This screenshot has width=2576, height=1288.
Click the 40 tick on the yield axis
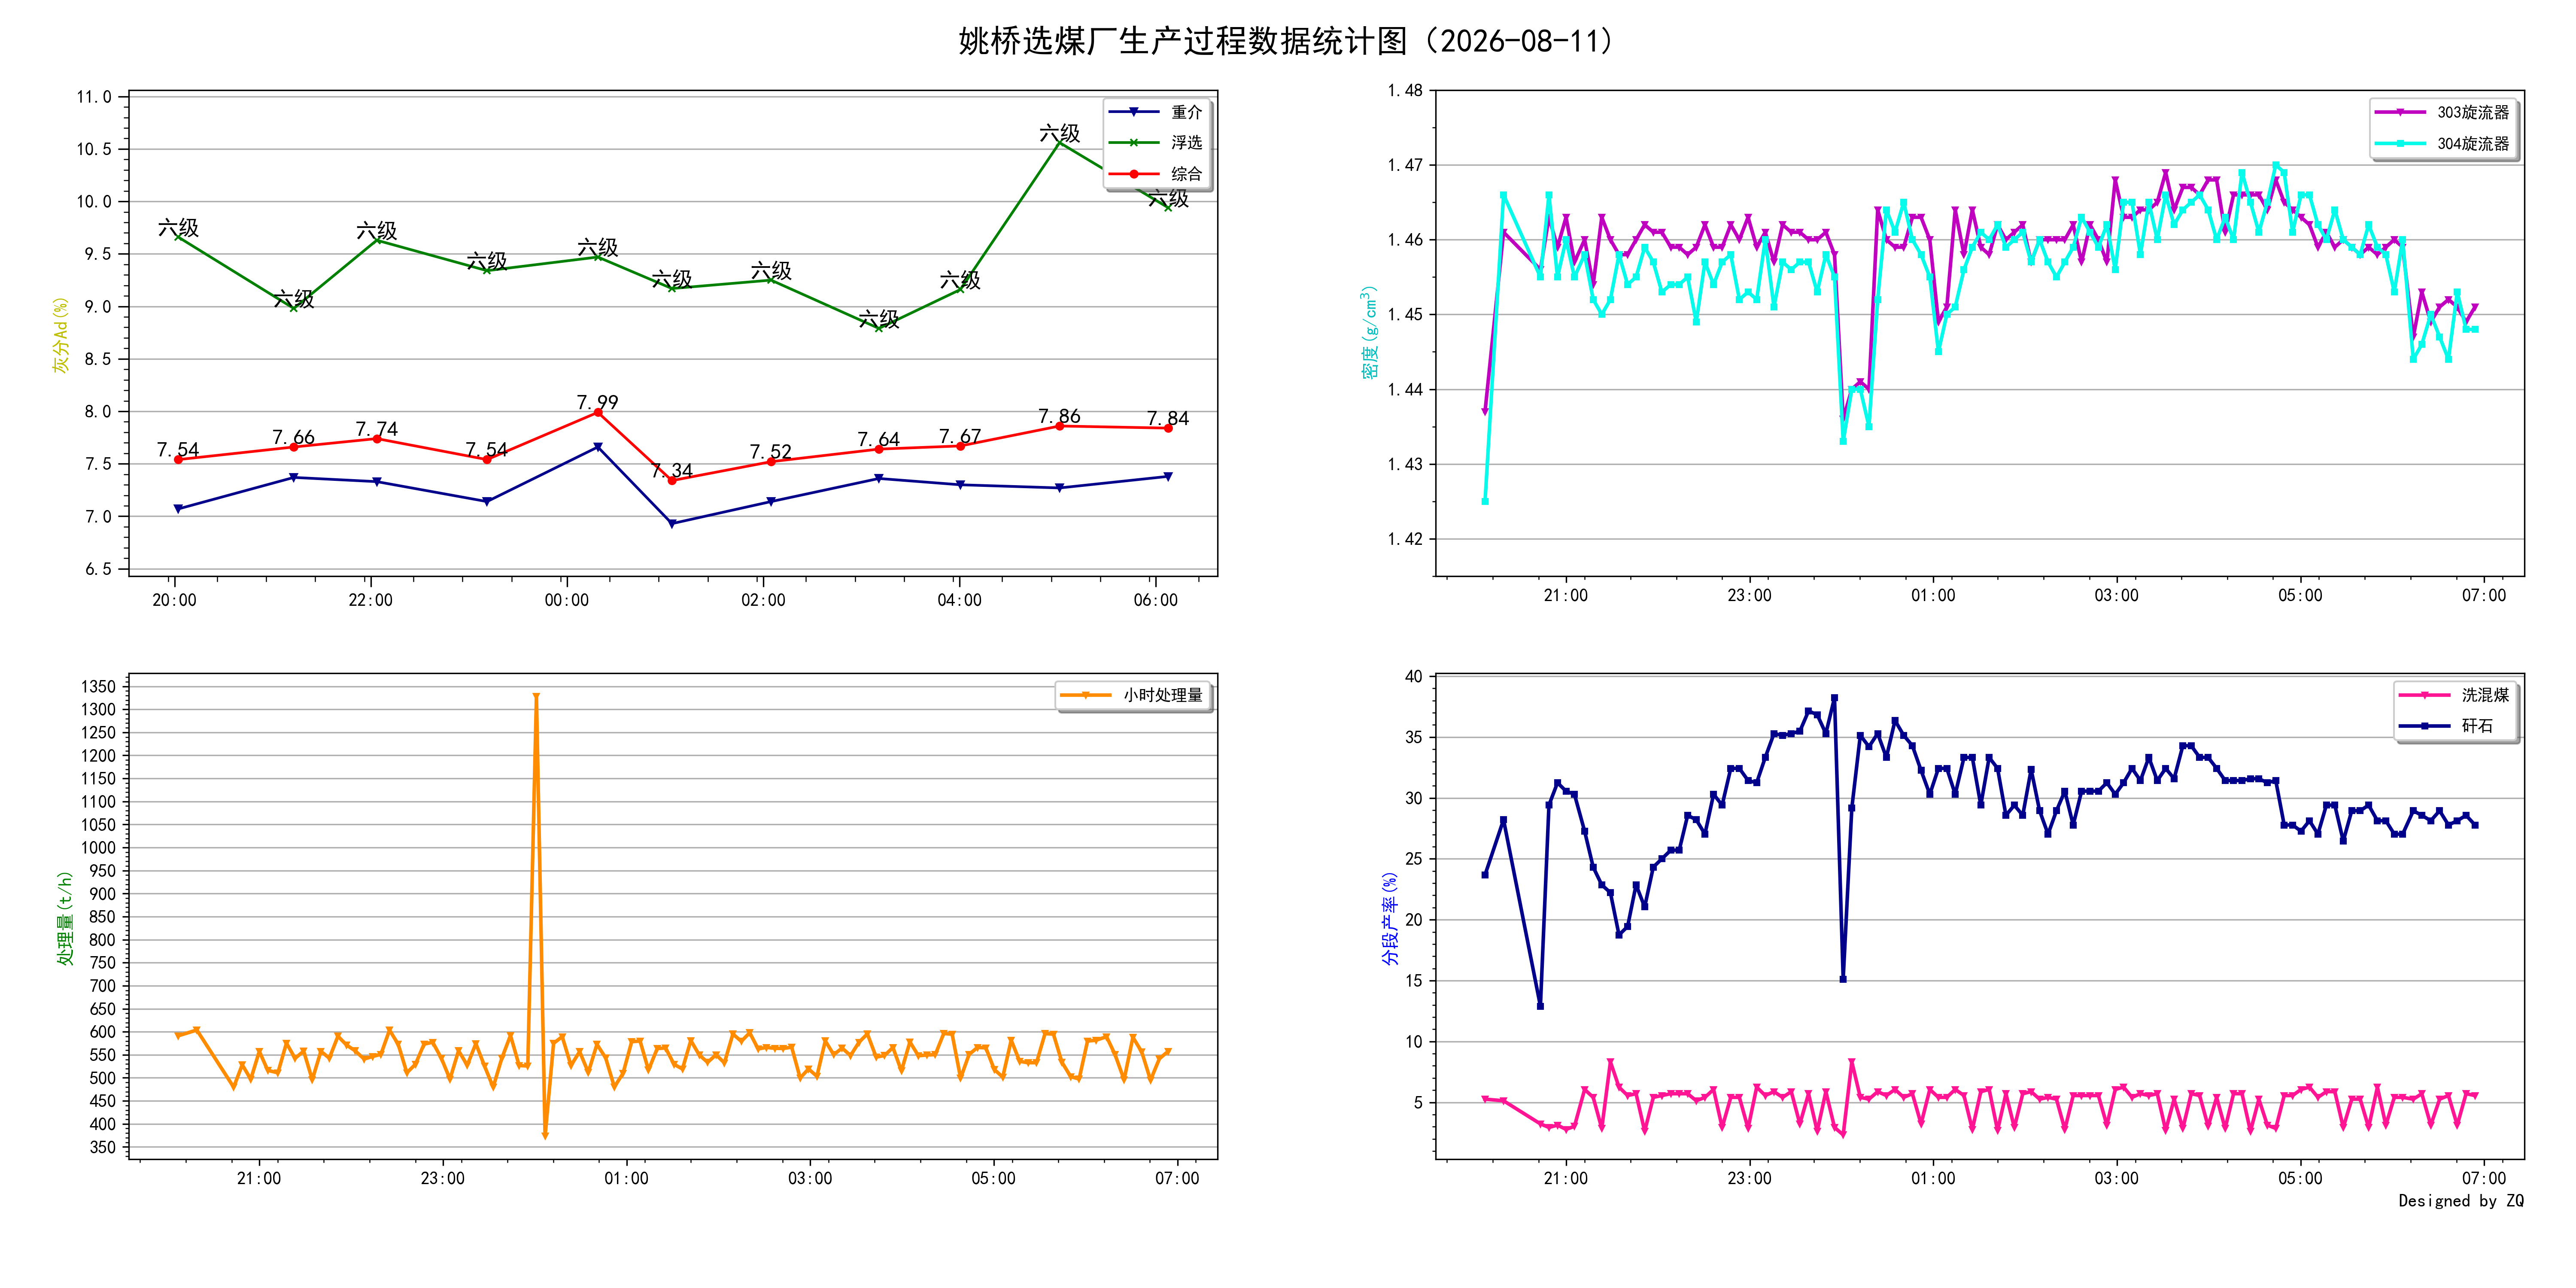(1413, 676)
